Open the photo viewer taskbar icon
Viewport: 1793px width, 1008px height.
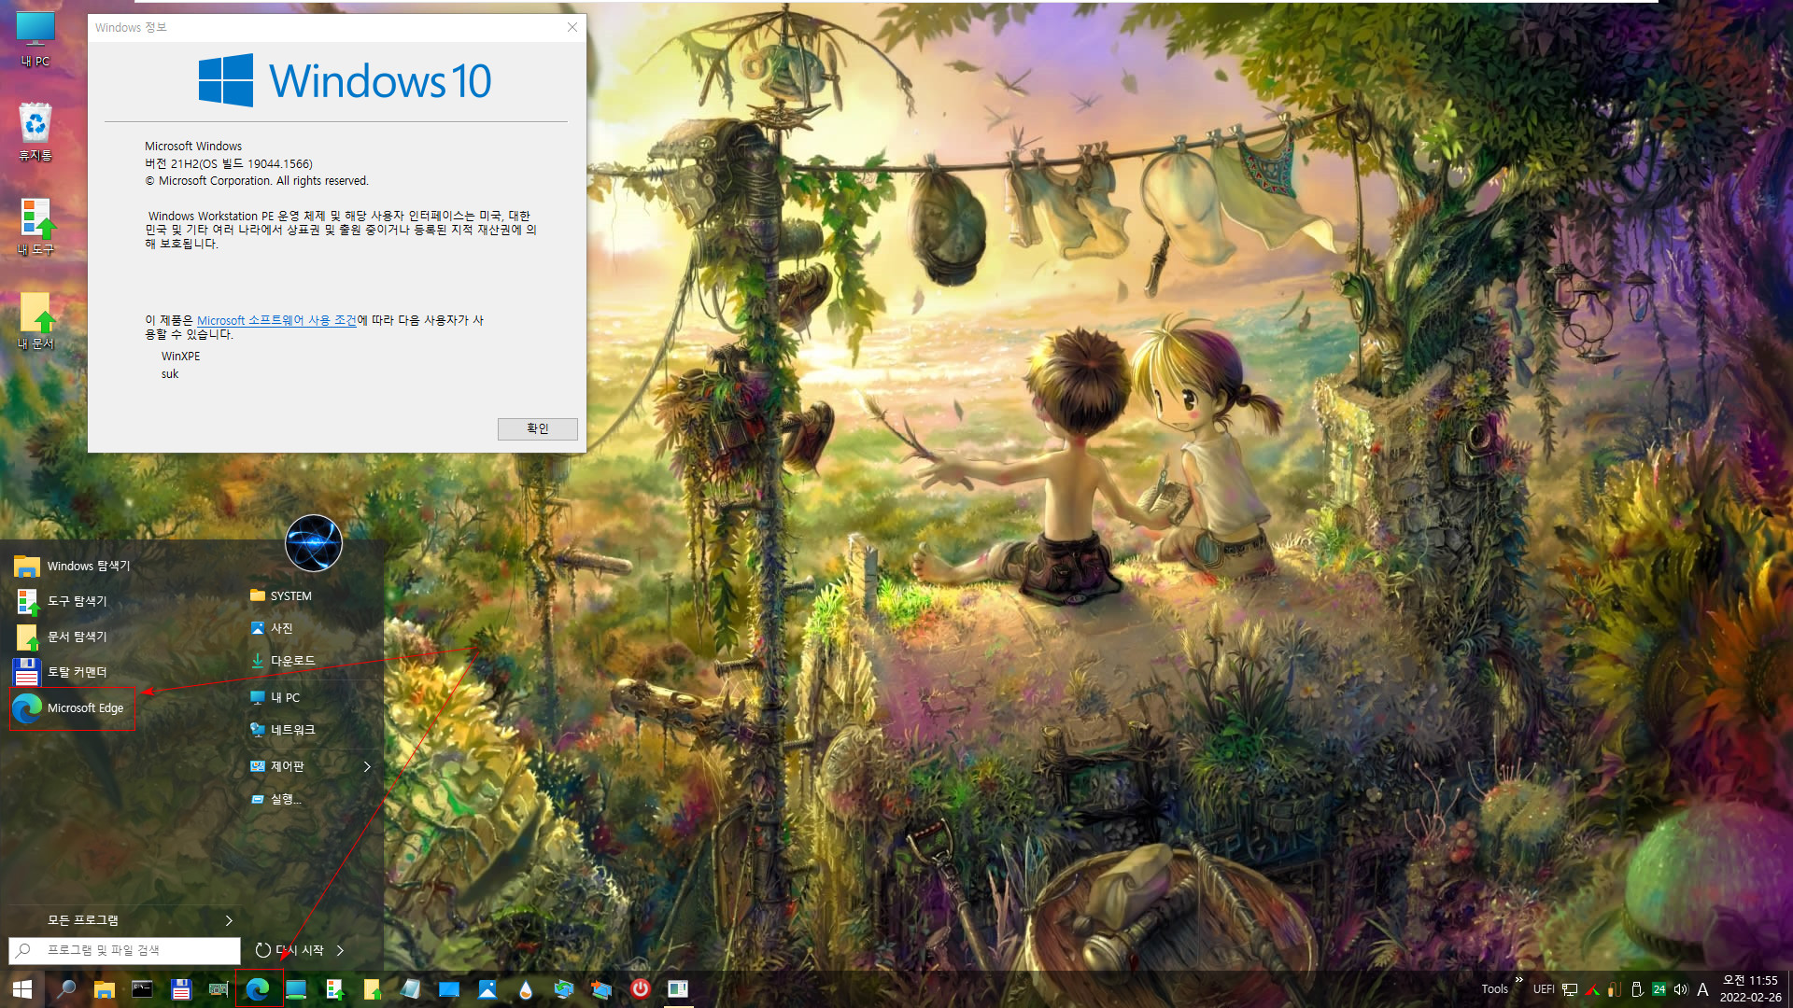(487, 989)
